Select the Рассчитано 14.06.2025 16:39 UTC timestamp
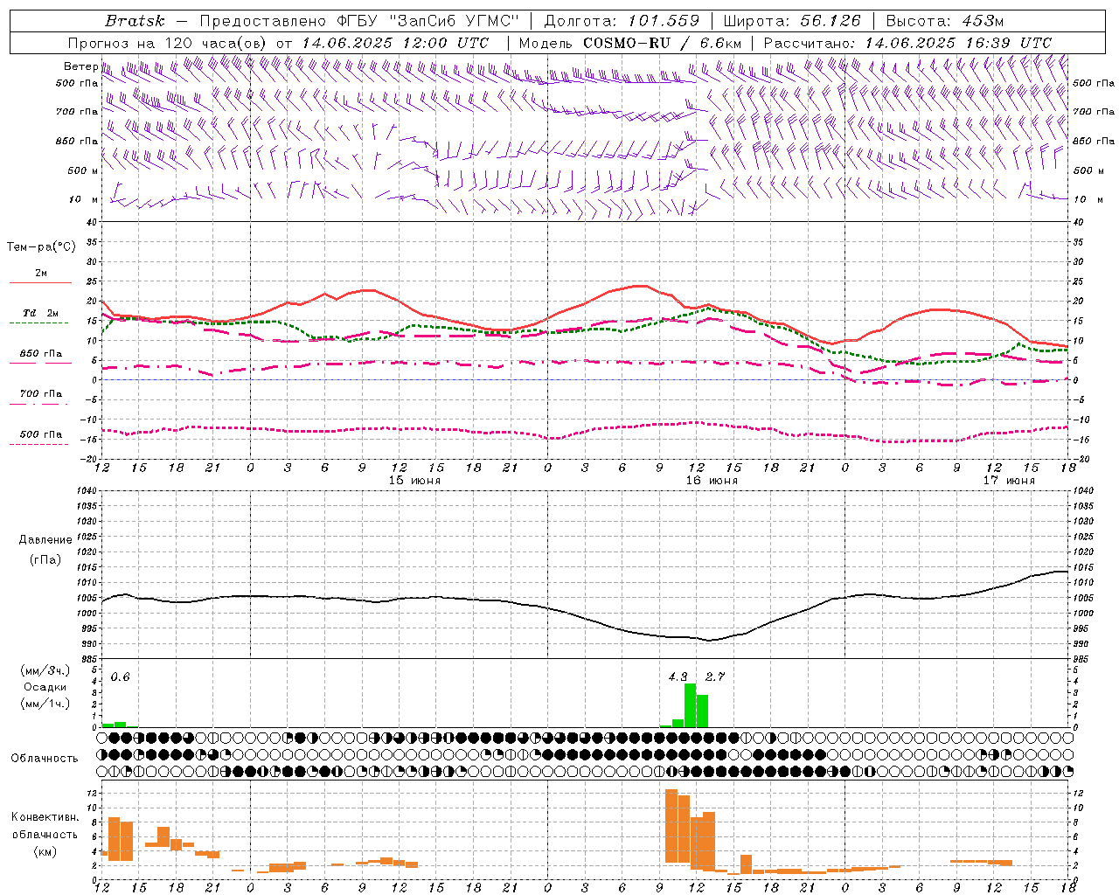The height and width of the screenshot is (895, 1119). (x=907, y=43)
